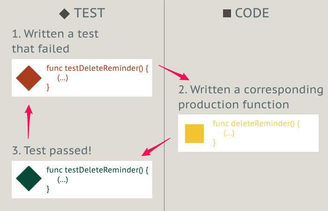
Task: Click the '1. Written a test that failed' label
Action: 55,41
